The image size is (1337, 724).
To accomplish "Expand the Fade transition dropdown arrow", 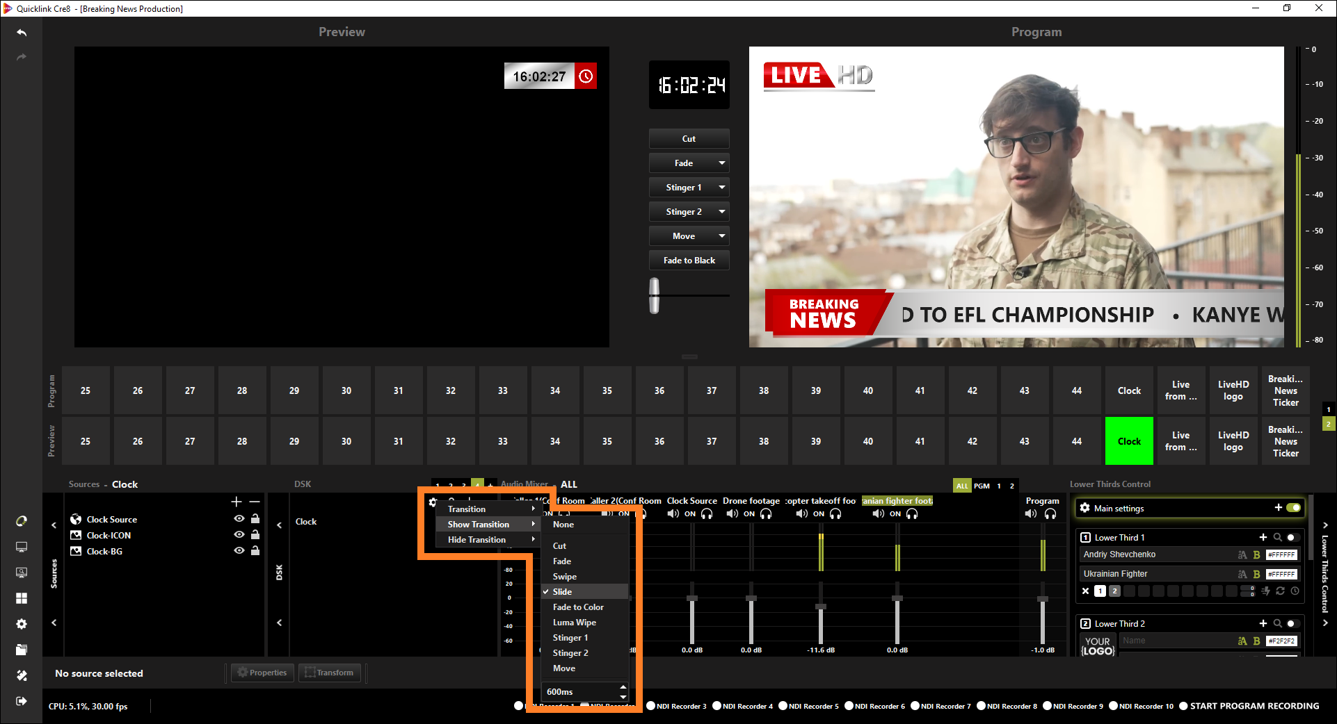I will (x=721, y=163).
